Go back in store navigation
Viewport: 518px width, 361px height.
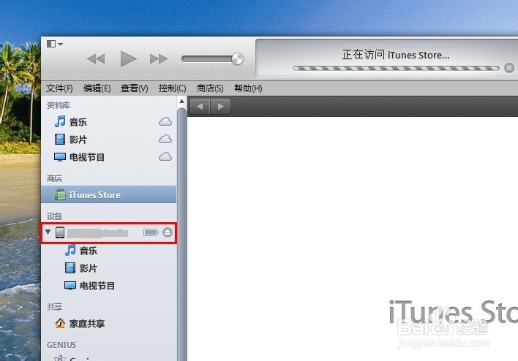click(200, 106)
